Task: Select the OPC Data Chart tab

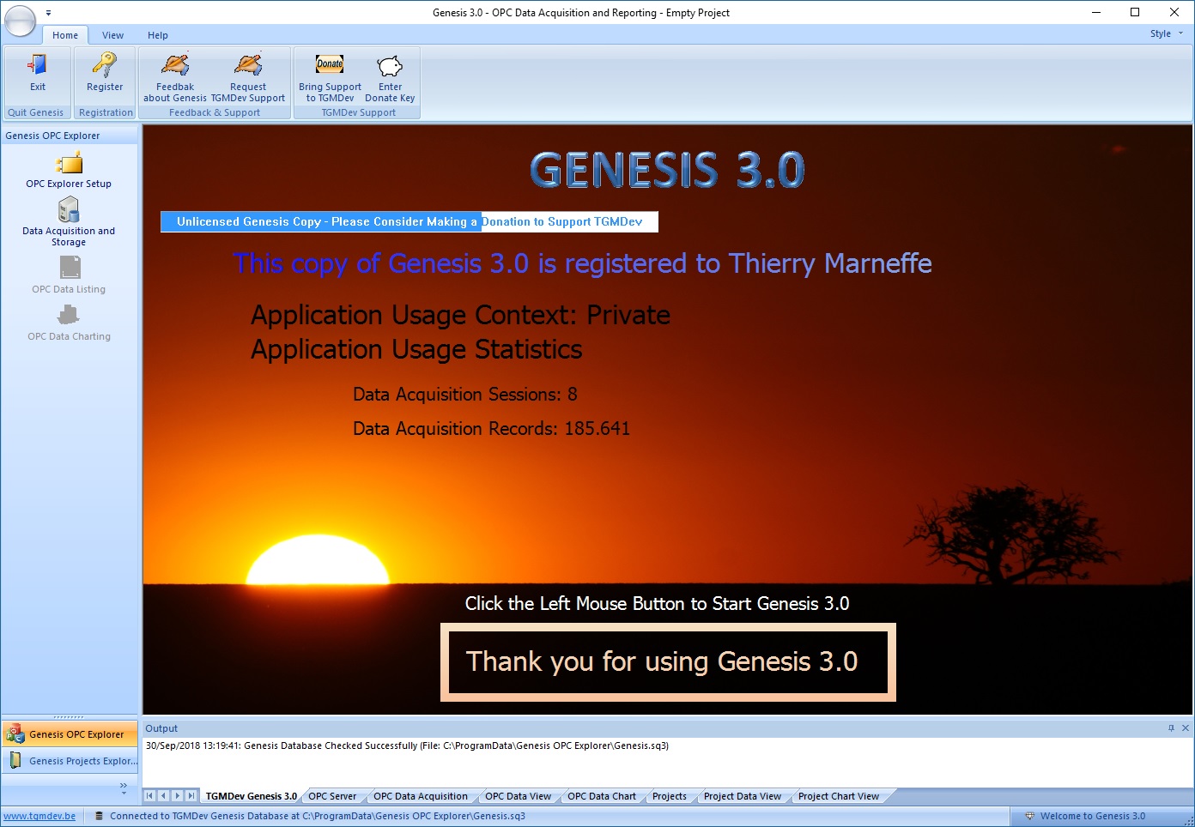Action: [x=602, y=796]
